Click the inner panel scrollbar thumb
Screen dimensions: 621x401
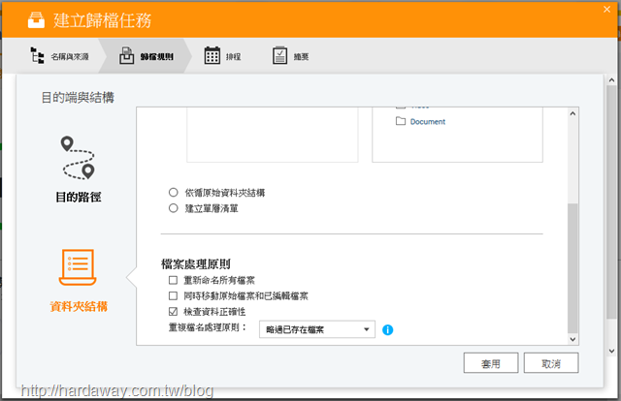click(572, 268)
